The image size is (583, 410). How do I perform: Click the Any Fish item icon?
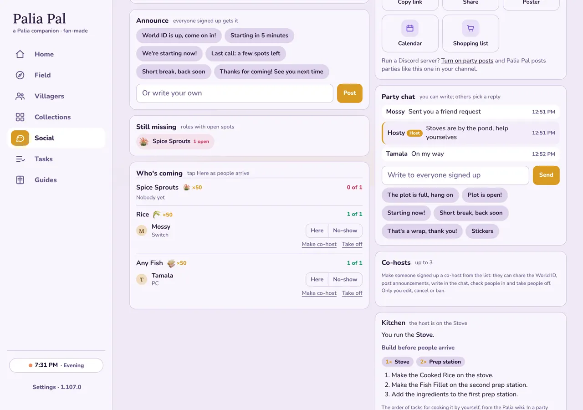pyautogui.click(x=171, y=263)
